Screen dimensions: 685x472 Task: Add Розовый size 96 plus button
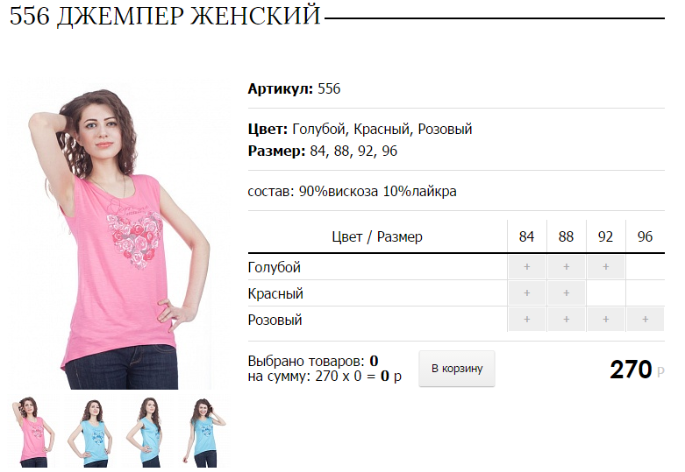(x=646, y=320)
